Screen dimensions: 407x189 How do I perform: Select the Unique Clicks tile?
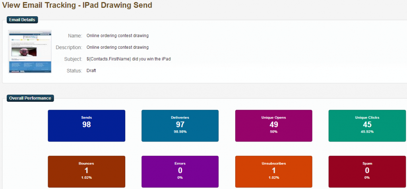[367, 126]
